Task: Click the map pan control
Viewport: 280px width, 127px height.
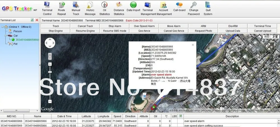Action: [x=50, y=43]
